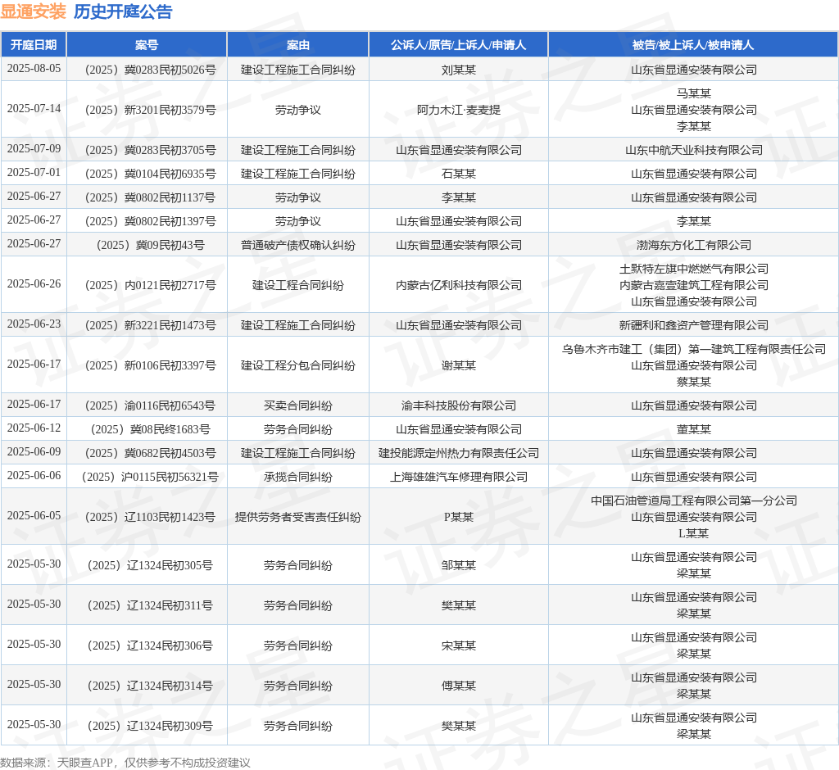The width and height of the screenshot is (839, 770).
Task: Select date cell 2025-07-09
Action: point(34,149)
